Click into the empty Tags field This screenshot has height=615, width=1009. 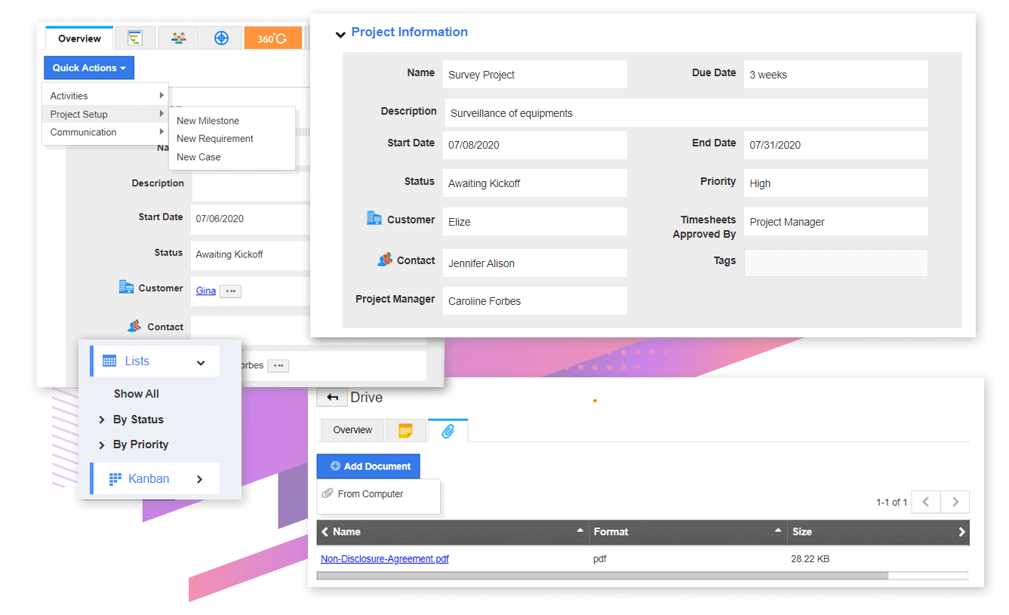click(835, 263)
